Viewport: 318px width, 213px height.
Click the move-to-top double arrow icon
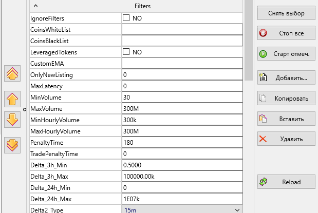coord(12,74)
